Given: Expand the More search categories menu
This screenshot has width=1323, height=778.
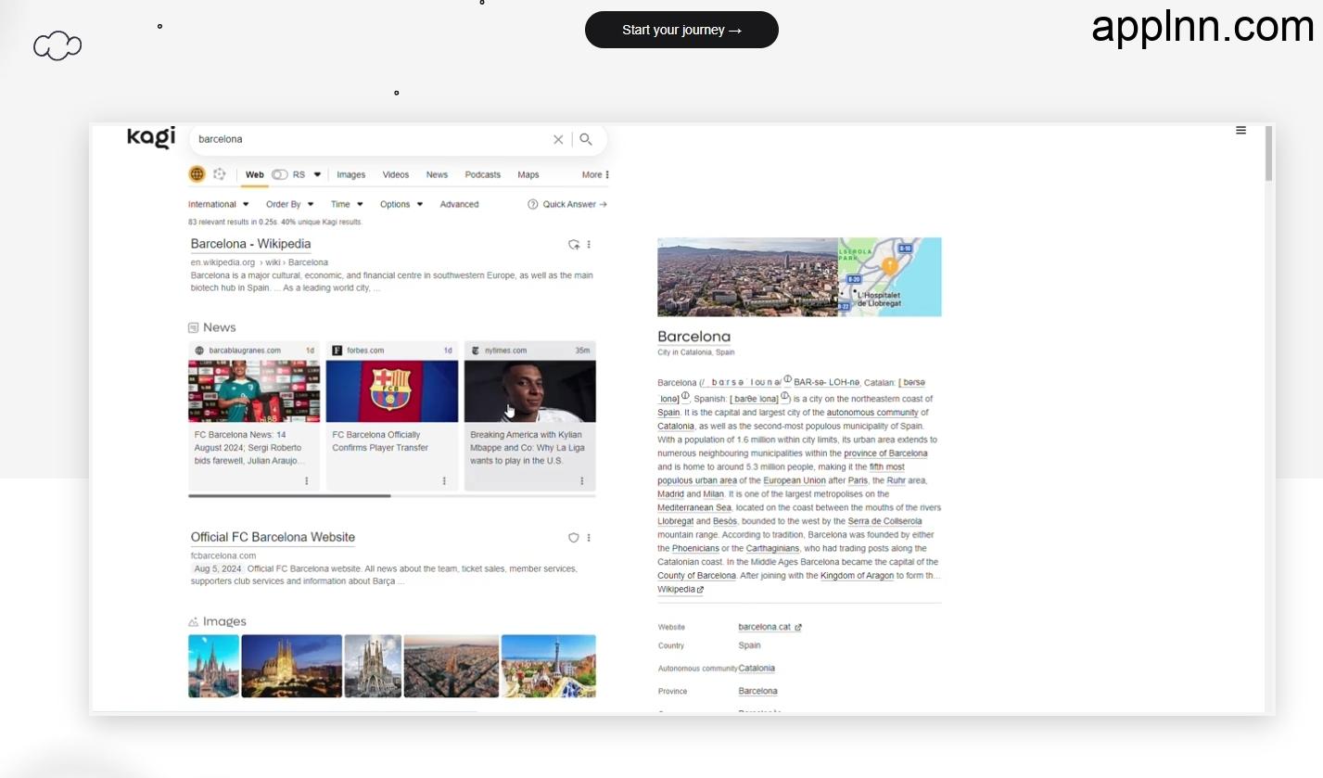Looking at the screenshot, I should [595, 174].
